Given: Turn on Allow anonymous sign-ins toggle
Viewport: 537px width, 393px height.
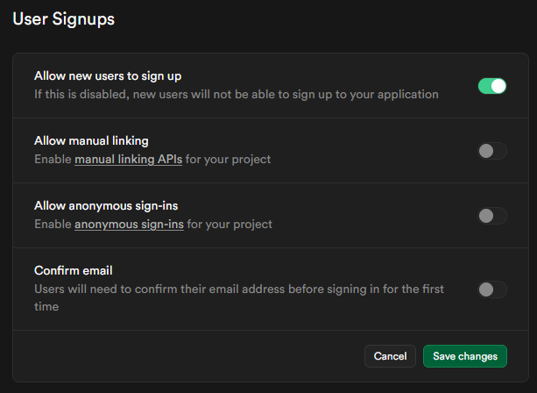Looking at the screenshot, I should 491,216.
